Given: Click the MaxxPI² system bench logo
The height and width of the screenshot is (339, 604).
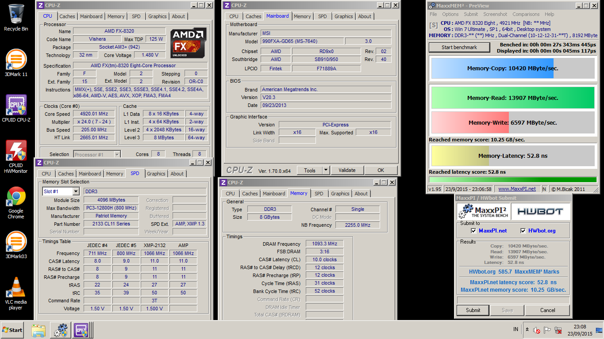Looking at the screenshot, I should 483,211.
